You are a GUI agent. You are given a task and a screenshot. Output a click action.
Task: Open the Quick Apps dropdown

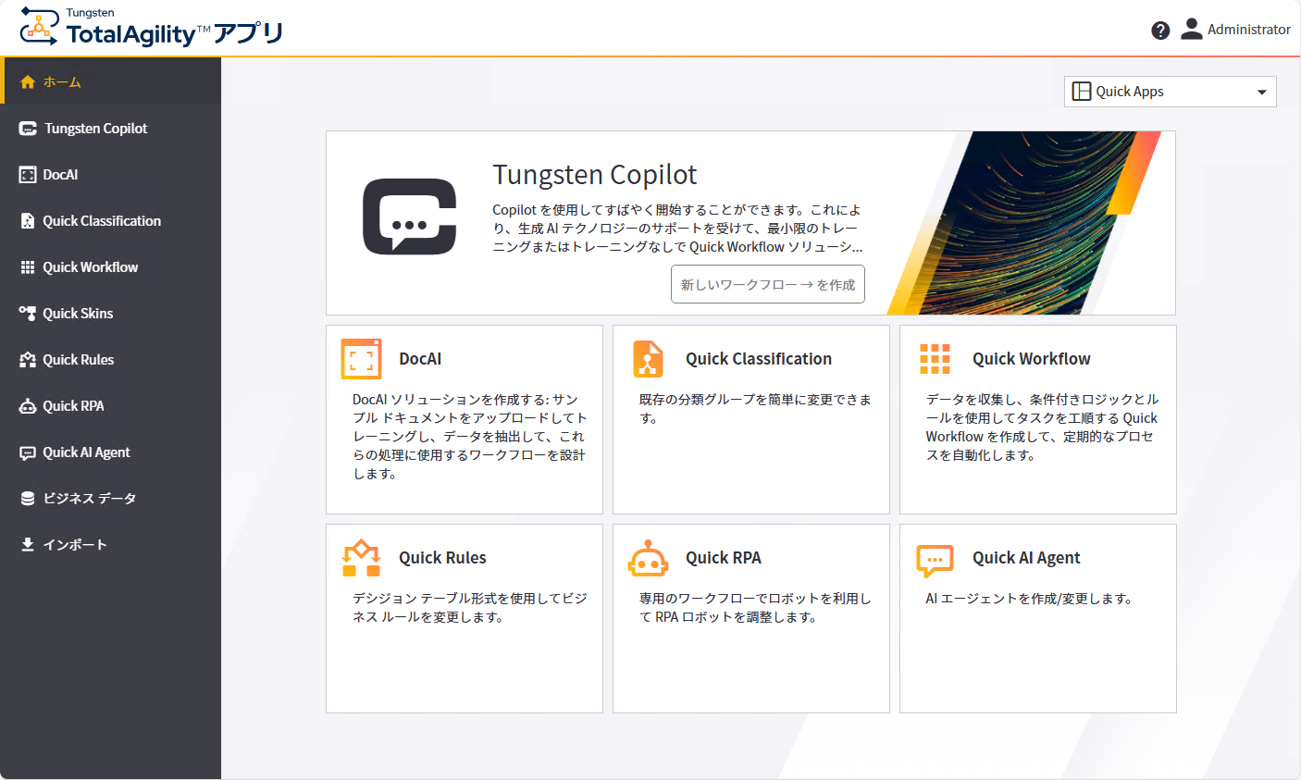pos(1169,92)
